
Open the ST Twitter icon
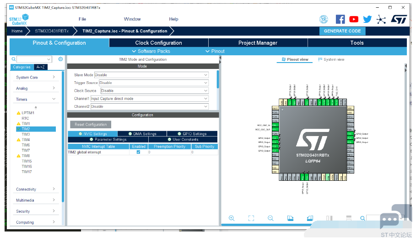[x=367, y=19]
